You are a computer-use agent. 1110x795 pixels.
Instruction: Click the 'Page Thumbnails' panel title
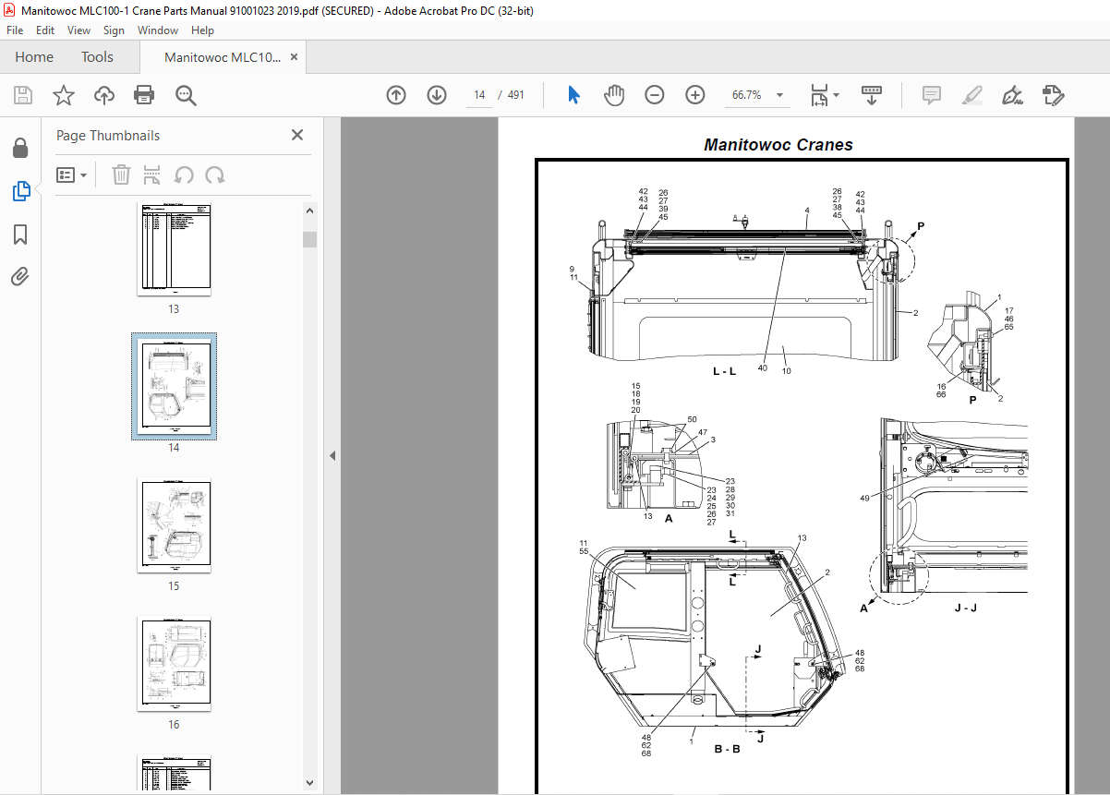point(108,136)
